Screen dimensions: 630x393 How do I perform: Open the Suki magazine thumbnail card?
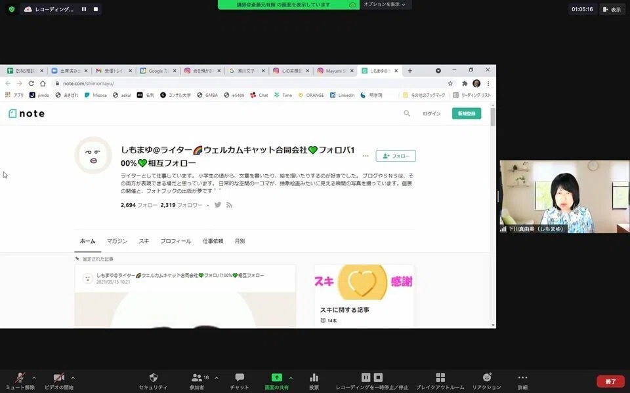[364, 296]
